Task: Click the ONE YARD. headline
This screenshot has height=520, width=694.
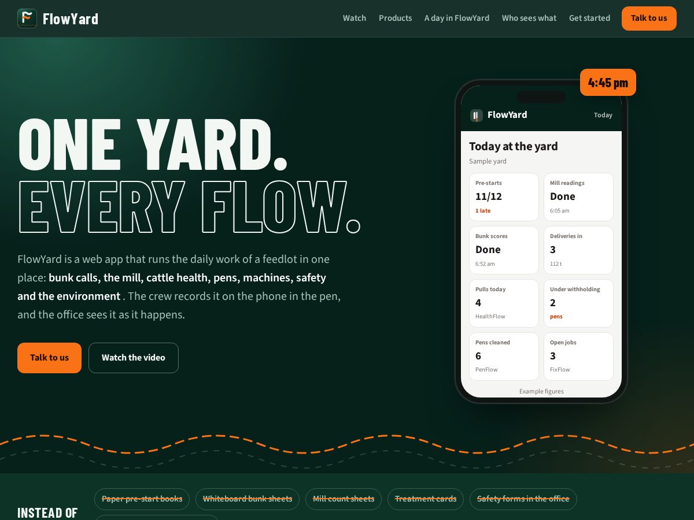Action: click(x=153, y=144)
